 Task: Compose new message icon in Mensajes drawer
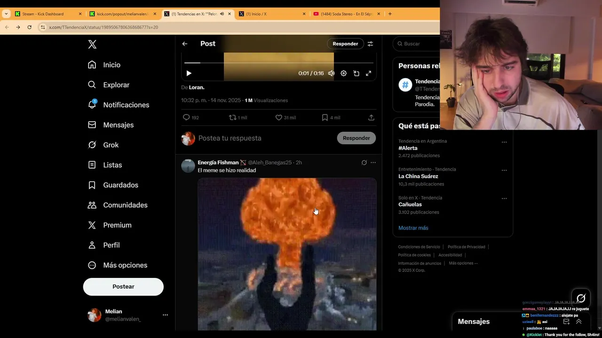point(566,322)
